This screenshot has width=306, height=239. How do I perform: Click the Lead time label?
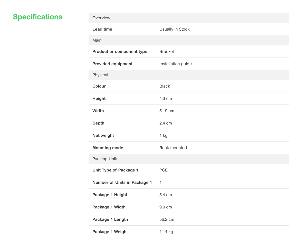coord(102,29)
